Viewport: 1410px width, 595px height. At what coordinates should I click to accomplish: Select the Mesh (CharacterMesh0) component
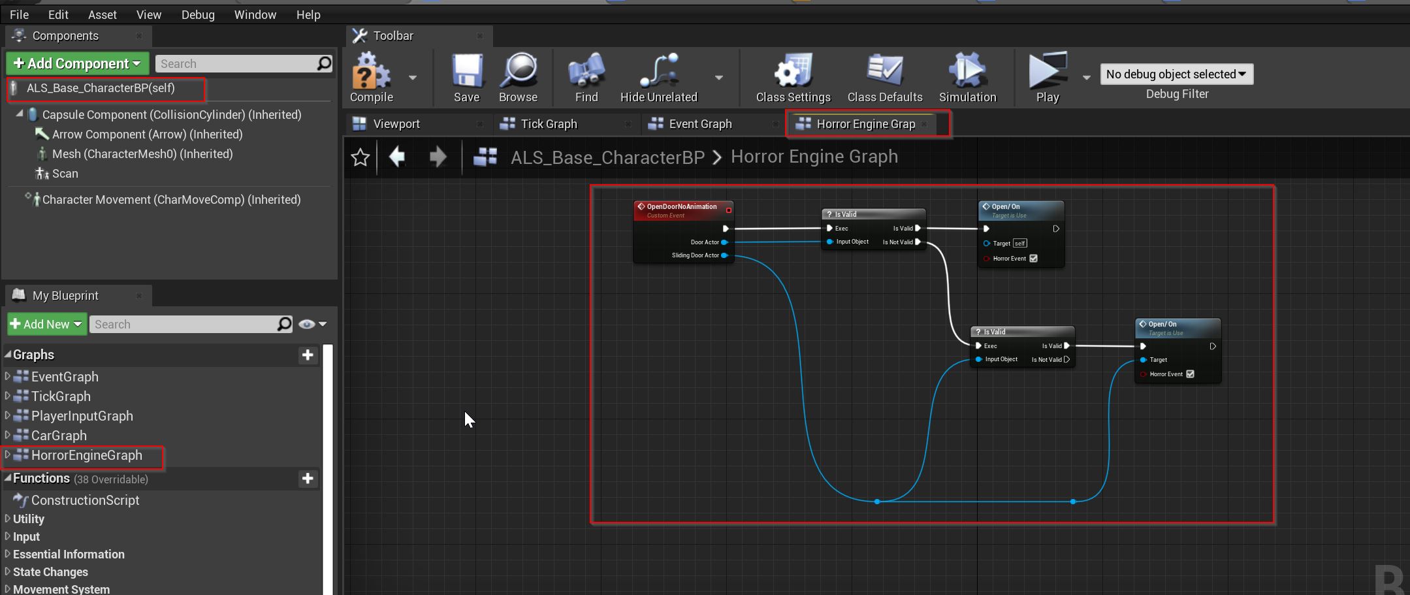tap(142, 153)
